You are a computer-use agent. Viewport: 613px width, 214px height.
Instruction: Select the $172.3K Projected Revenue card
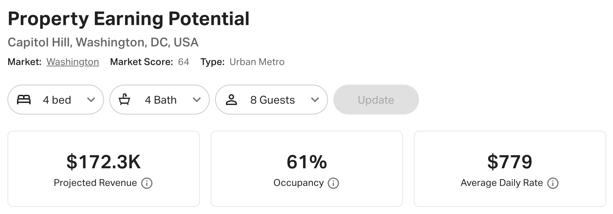click(104, 169)
